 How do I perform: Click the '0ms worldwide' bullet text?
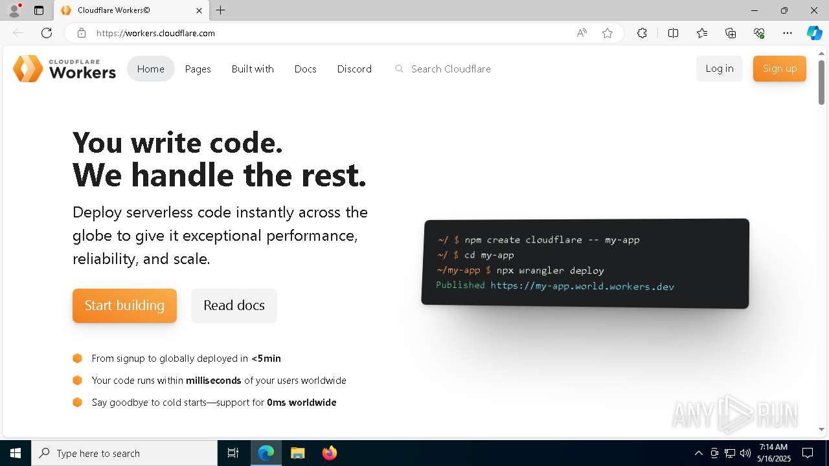coord(302,403)
